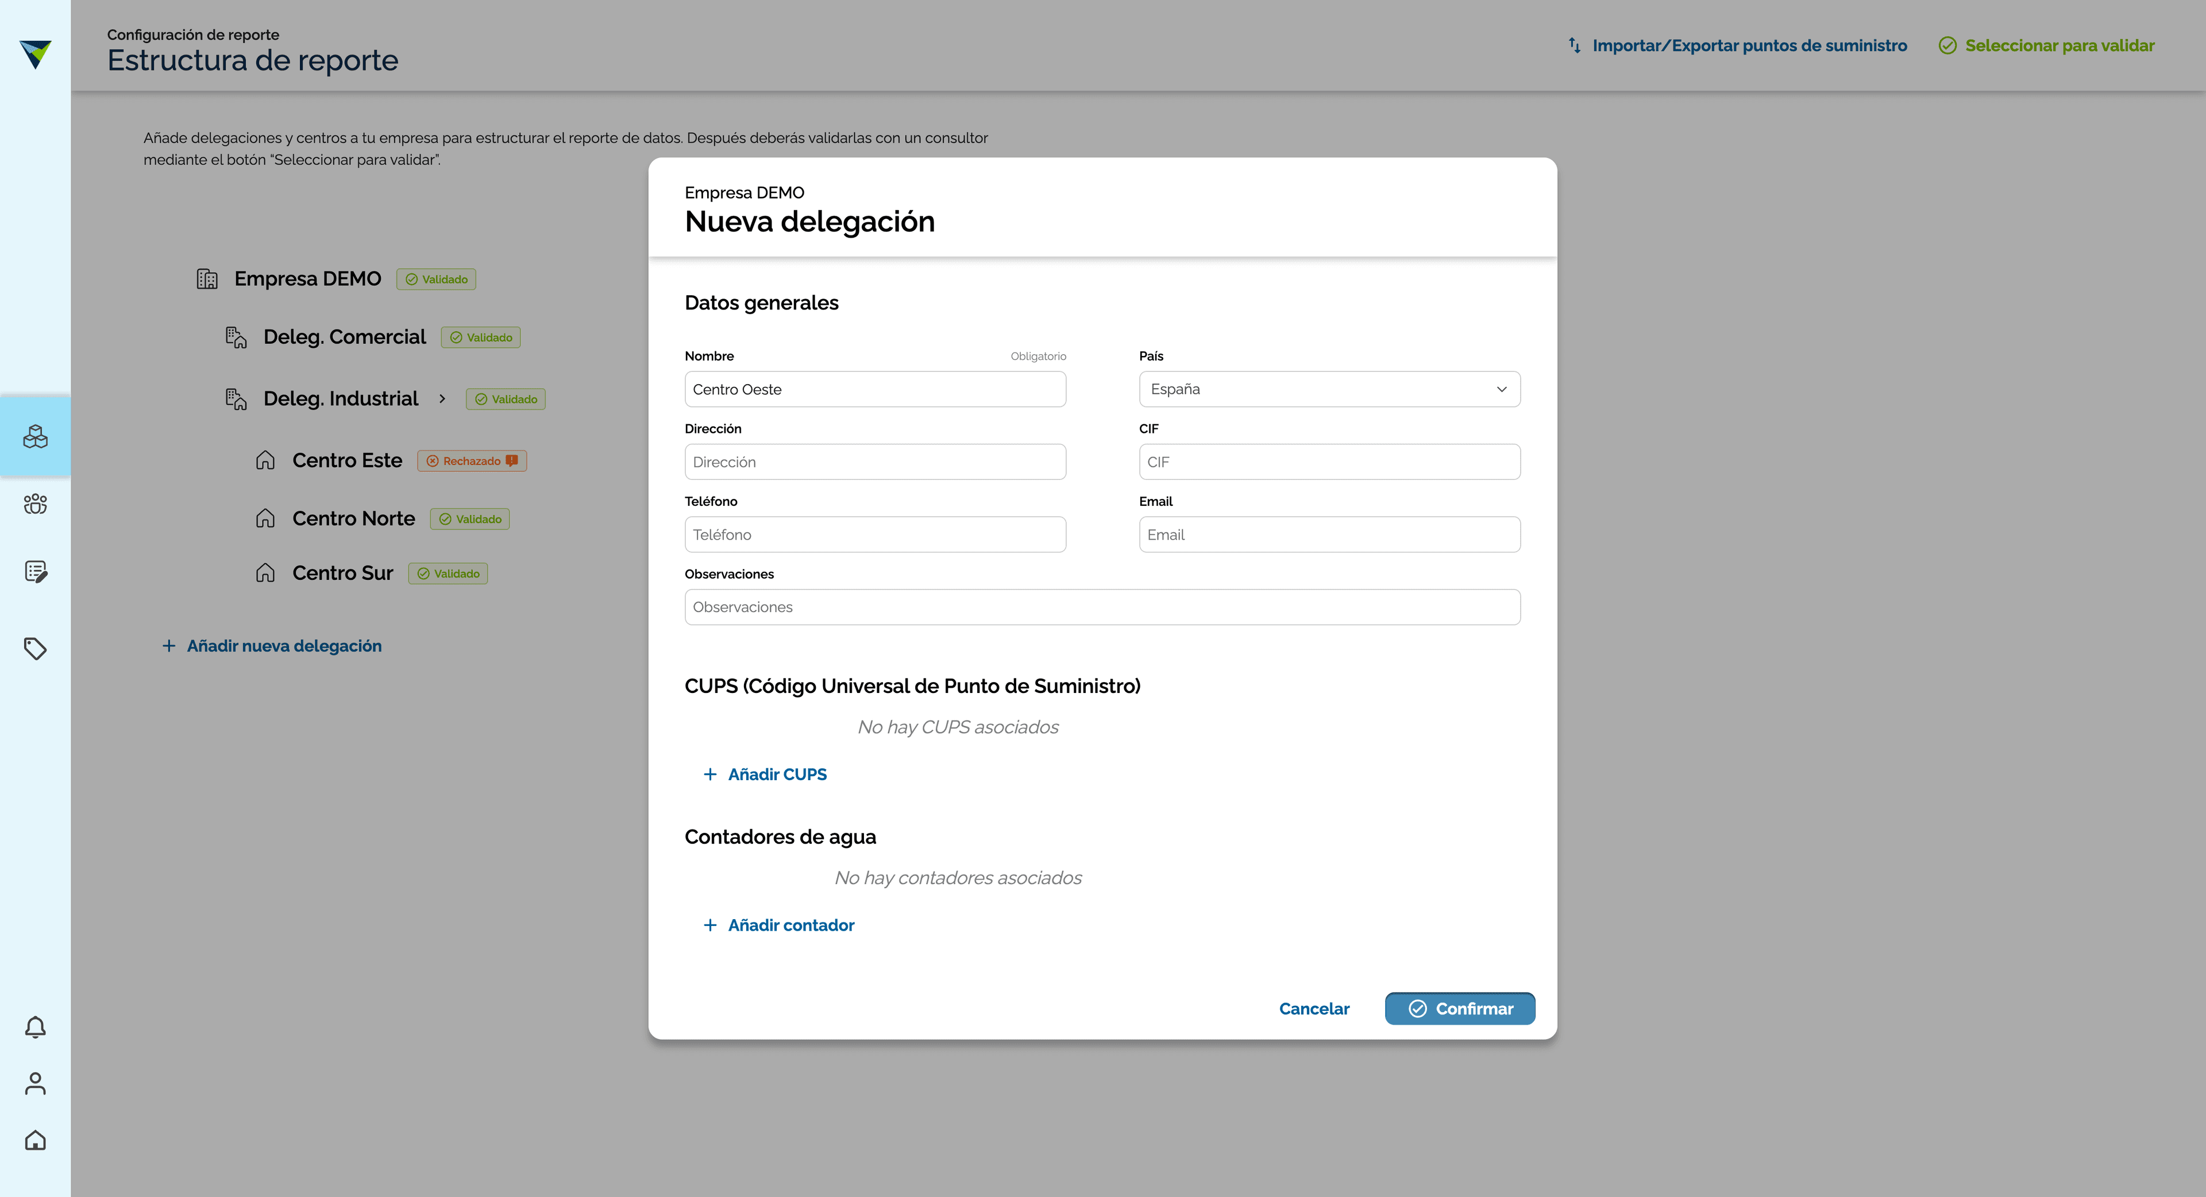Focus the Observaciones input field
The image size is (2206, 1197).
tap(1102, 607)
